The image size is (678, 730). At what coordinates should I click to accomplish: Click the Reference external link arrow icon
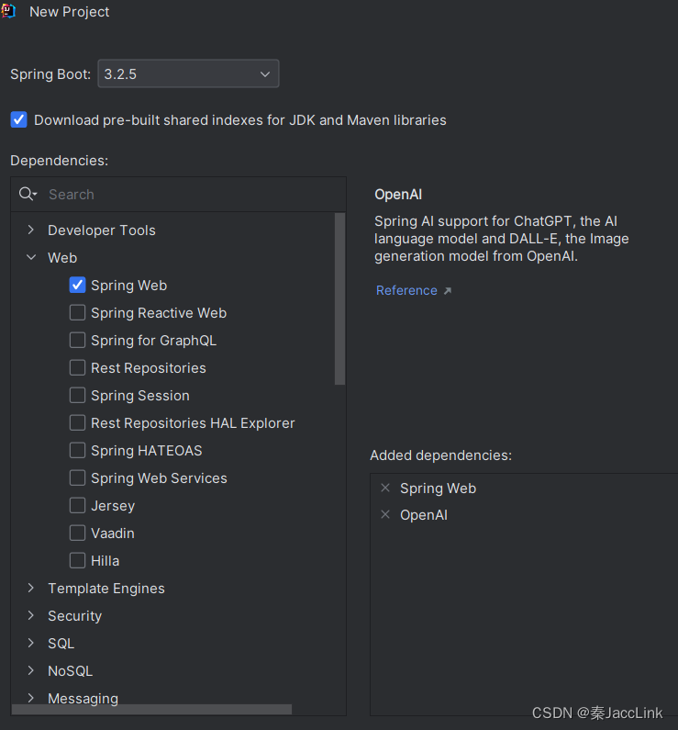click(448, 290)
